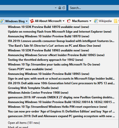Click the Wikipedia favorites icon

point(96,21)
